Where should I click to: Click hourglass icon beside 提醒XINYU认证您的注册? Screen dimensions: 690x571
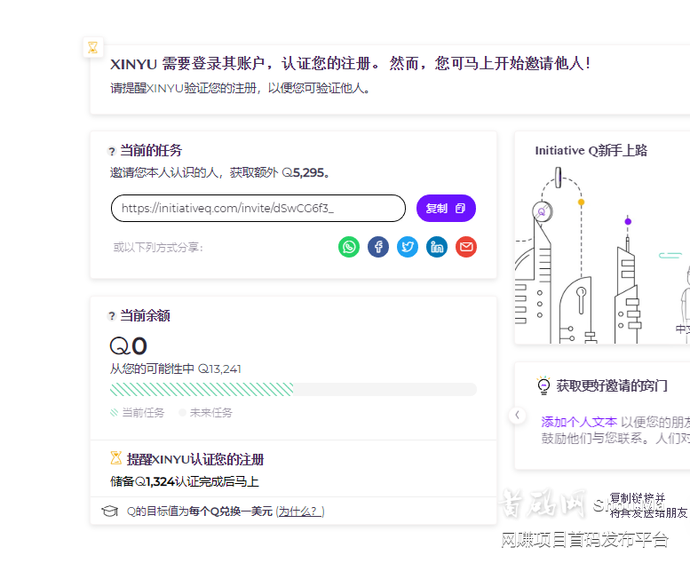coord(115,458)
